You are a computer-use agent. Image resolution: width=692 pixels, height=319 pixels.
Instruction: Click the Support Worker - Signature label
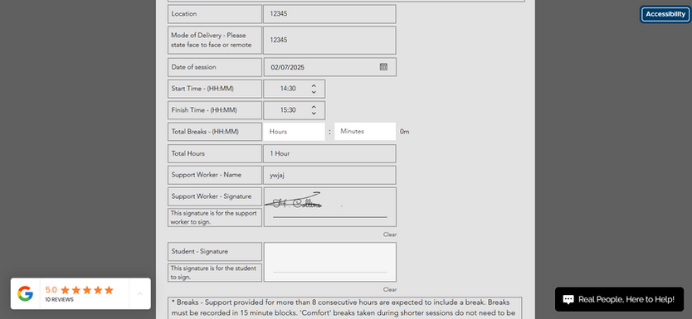(212, 196)
